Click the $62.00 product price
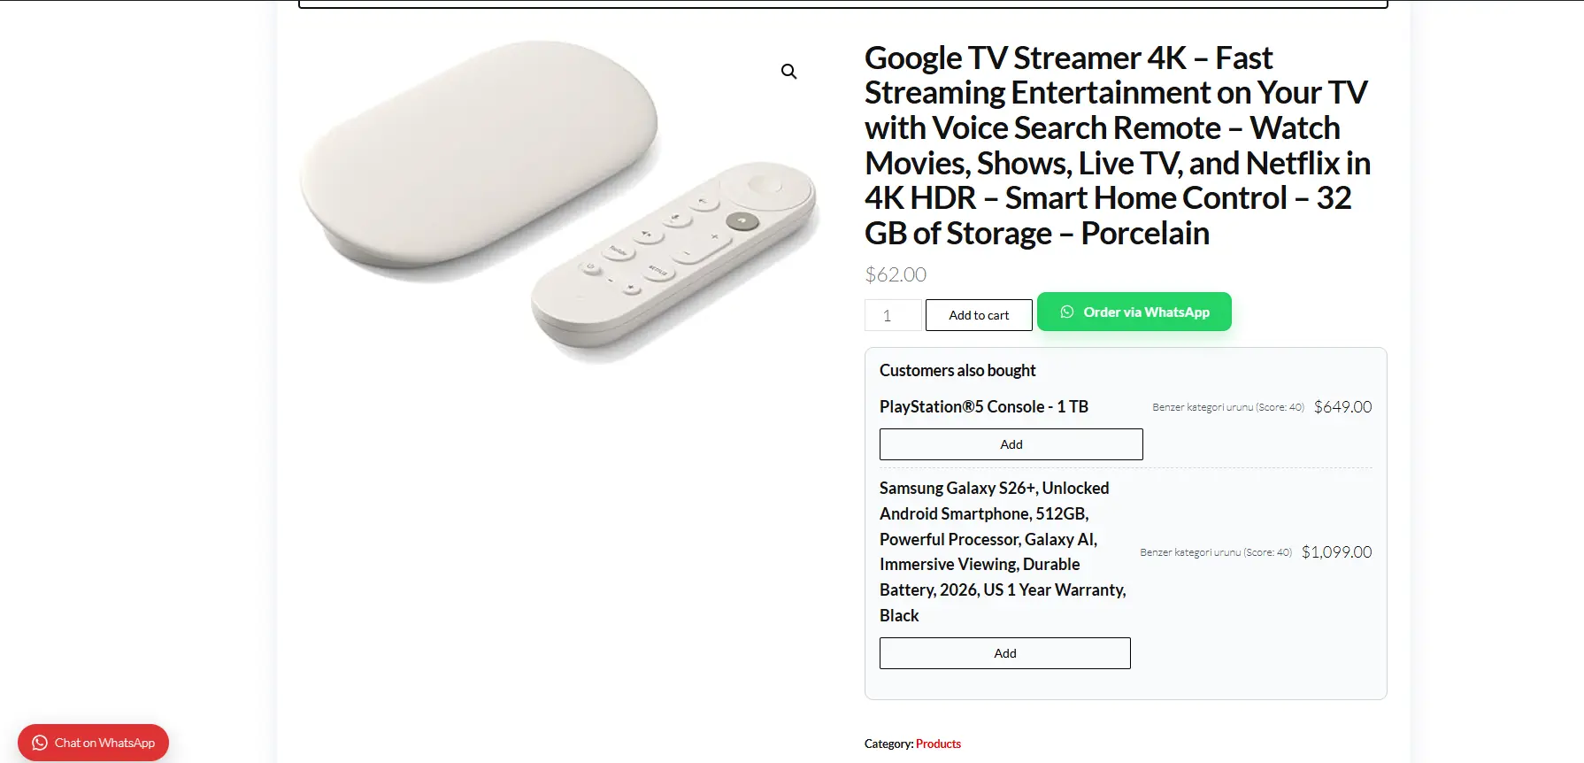Image resolution: width=1584 pixels, height=763 pixels. coord(896,274)
